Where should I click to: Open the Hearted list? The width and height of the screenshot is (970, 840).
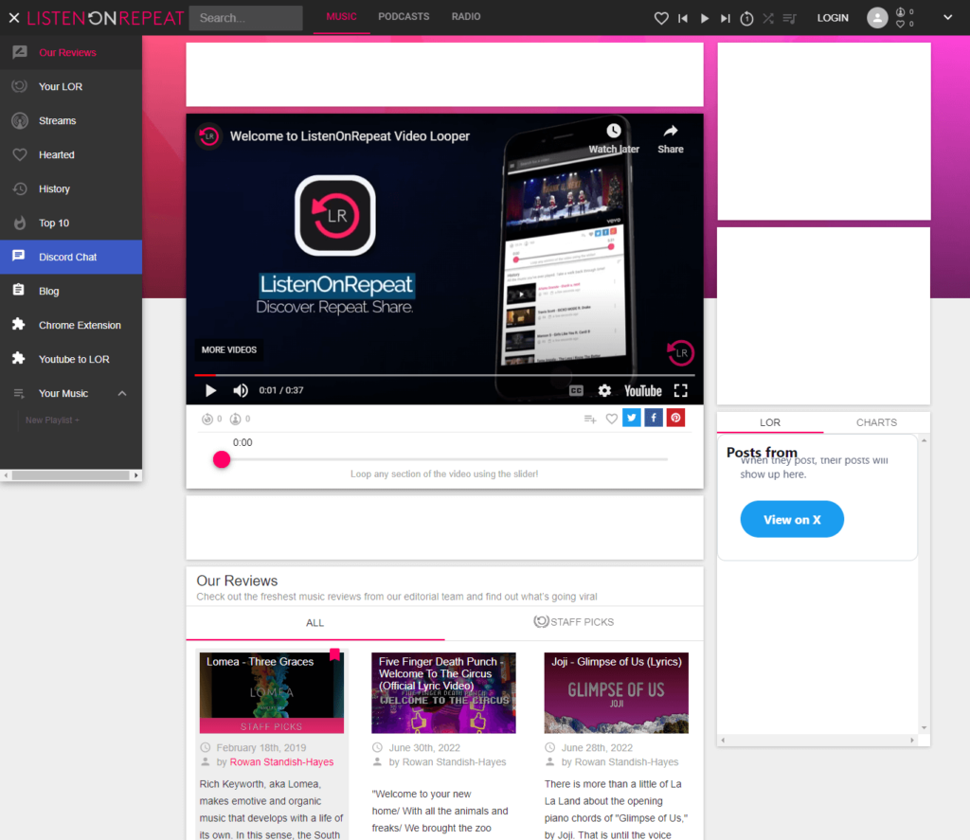click(71, 154)
